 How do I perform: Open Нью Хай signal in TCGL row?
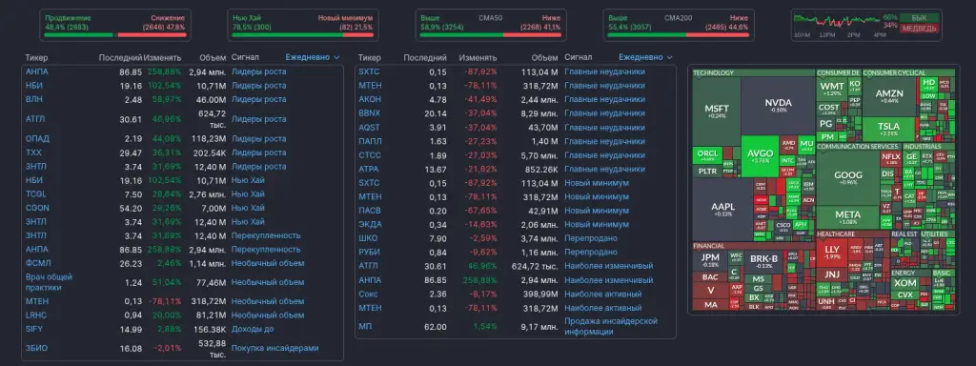click(248, 194)
